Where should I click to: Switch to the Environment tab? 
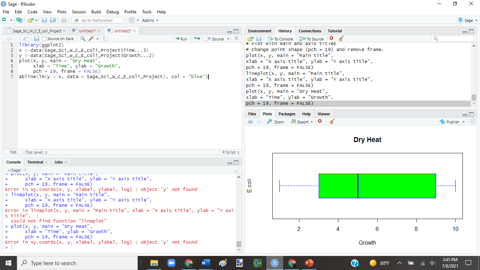coord(259,31)
